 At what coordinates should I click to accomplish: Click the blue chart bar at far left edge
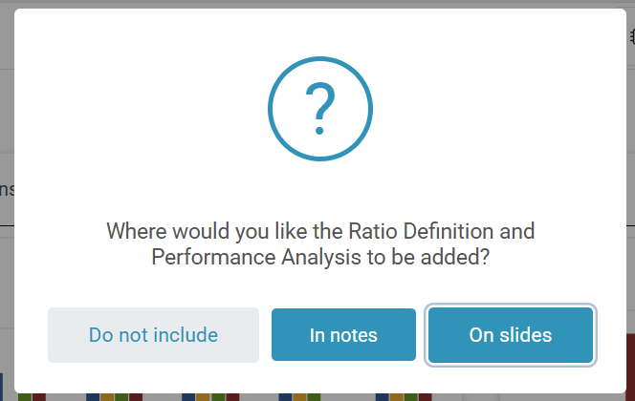coord(2,387)
